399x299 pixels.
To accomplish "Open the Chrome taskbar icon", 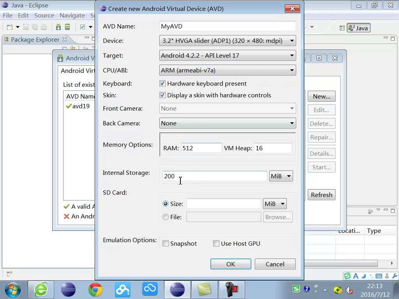I will (95, 290).
